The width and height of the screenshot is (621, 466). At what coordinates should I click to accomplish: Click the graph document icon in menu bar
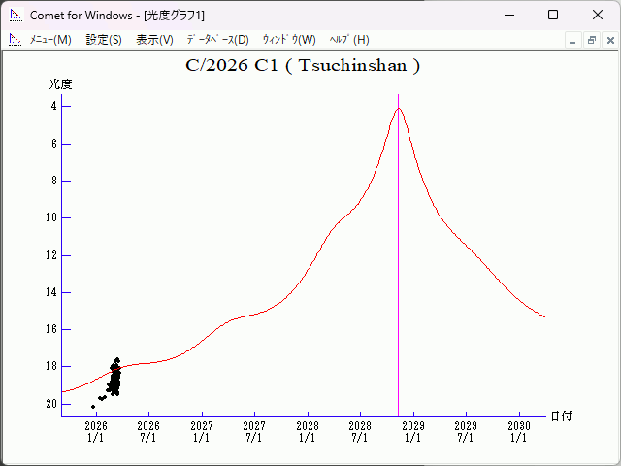15,40
